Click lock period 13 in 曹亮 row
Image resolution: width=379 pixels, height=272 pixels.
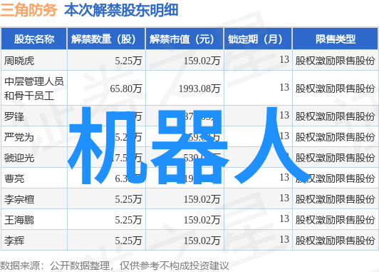click(284, 178)
